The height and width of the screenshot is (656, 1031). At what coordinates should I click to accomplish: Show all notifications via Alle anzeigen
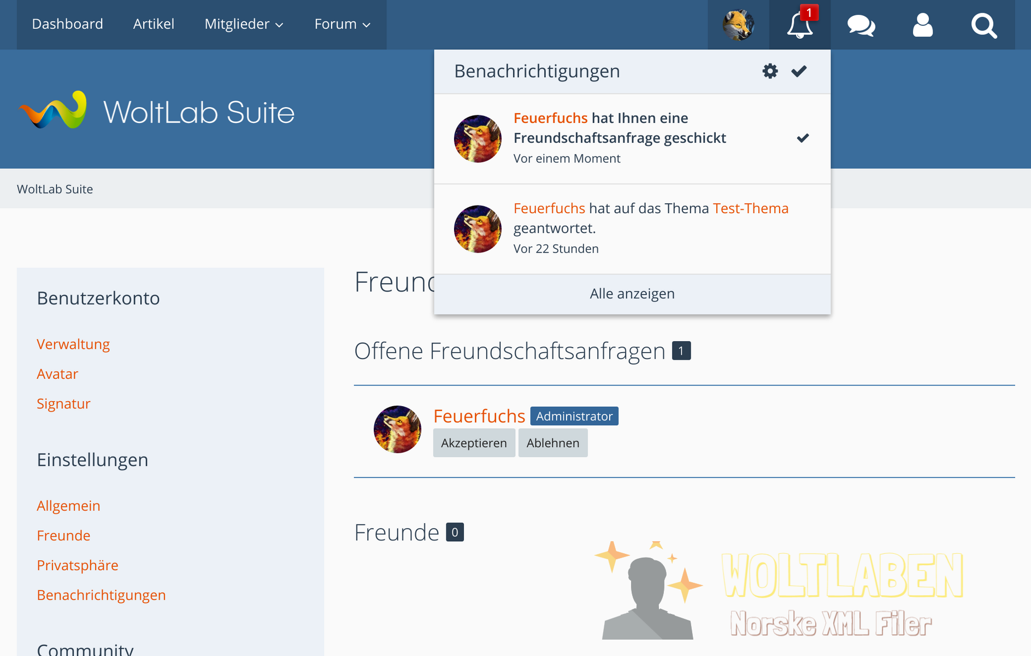point(632,294)
